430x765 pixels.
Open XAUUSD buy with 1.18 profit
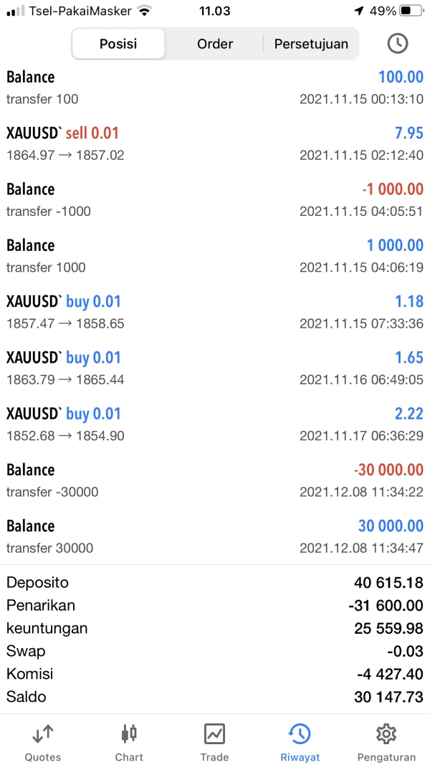(215, 312)
